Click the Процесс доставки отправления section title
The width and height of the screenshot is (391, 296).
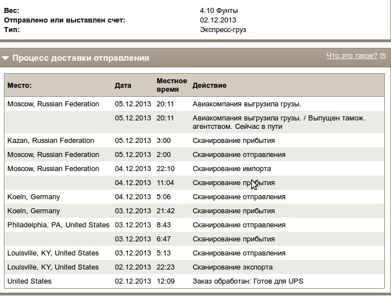[81, 58]
